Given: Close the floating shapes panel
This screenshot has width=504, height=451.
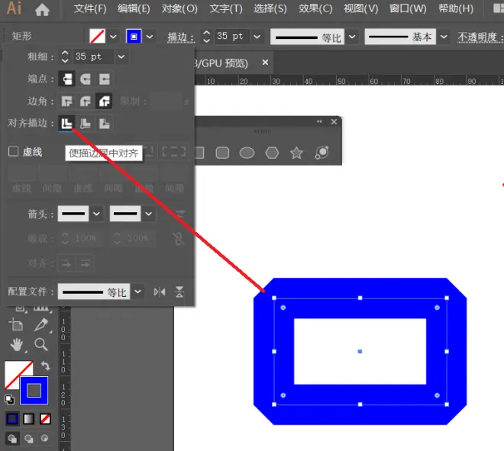Looking at the screenshot, I should click(334, 122).
